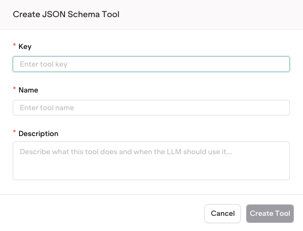The width and height of the screenshot is (303, 231).
Task: Click the red asterisk beside Name
Action: click(x=15, y=90)
